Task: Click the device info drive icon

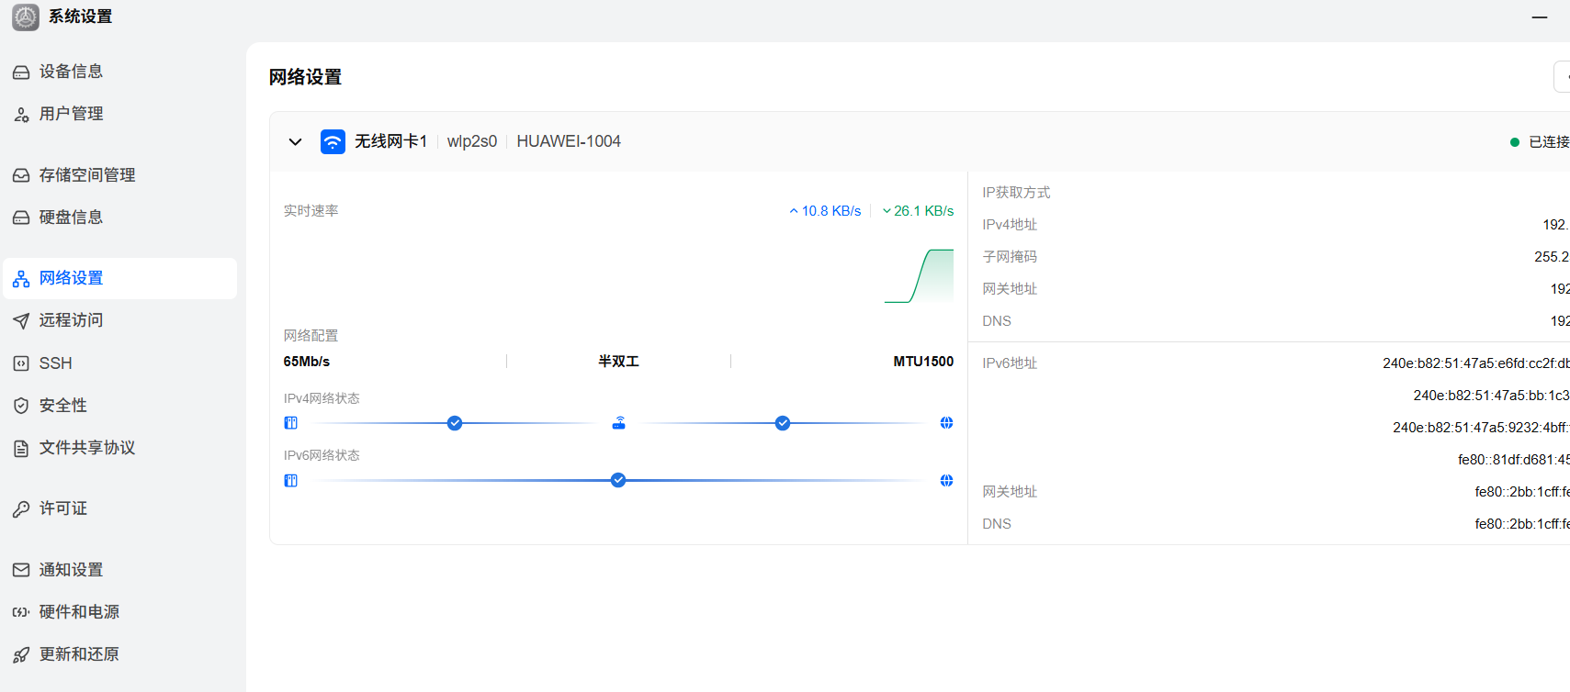Action: click(21, 72)
